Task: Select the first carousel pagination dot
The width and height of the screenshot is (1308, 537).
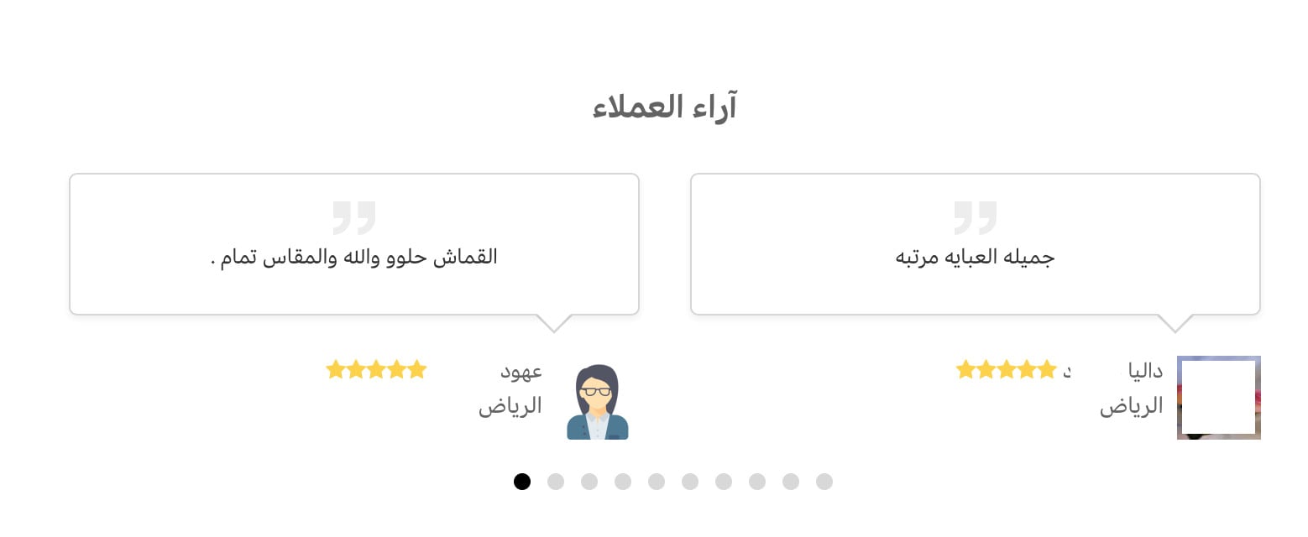Action: point(522,482)
